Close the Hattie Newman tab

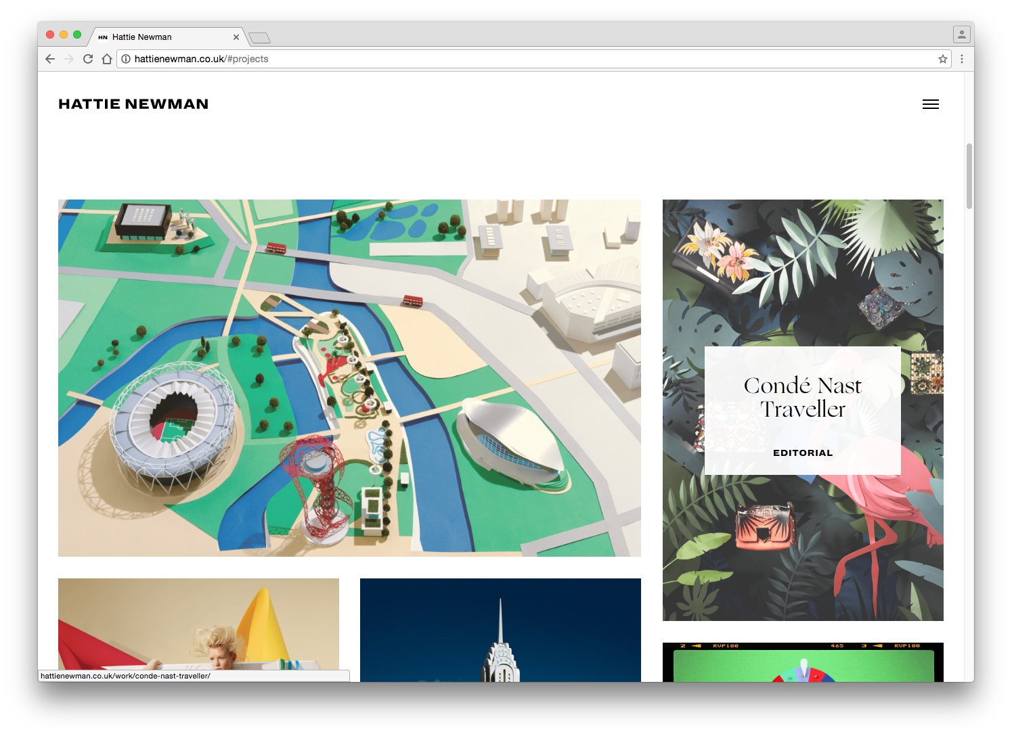tap(236, 37)
